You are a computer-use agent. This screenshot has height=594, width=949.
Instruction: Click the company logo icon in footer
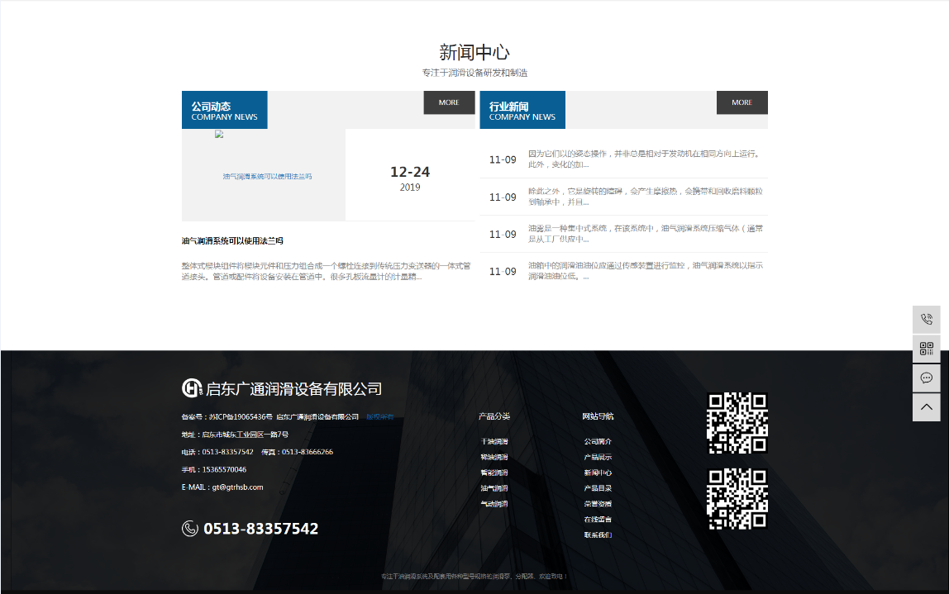192,388
